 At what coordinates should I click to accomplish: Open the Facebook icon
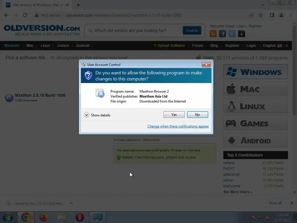click(222, 34)
